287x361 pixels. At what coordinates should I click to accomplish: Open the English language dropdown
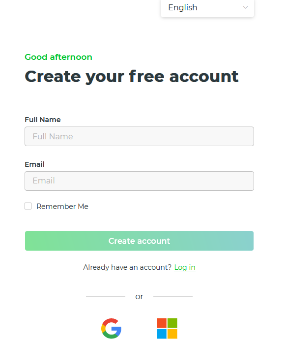pyautogui.click(x=207, y=7)
